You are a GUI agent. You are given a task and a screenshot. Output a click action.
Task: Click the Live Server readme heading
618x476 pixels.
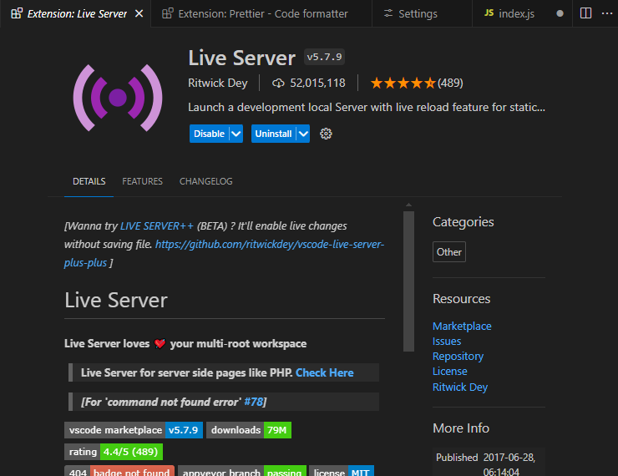point(116,301)
